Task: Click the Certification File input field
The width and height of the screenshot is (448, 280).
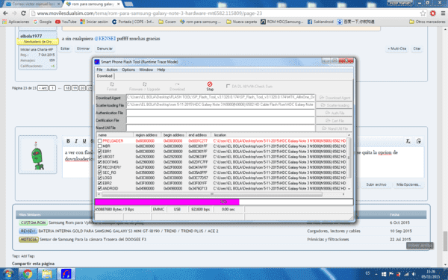Action: pos(220,120)
